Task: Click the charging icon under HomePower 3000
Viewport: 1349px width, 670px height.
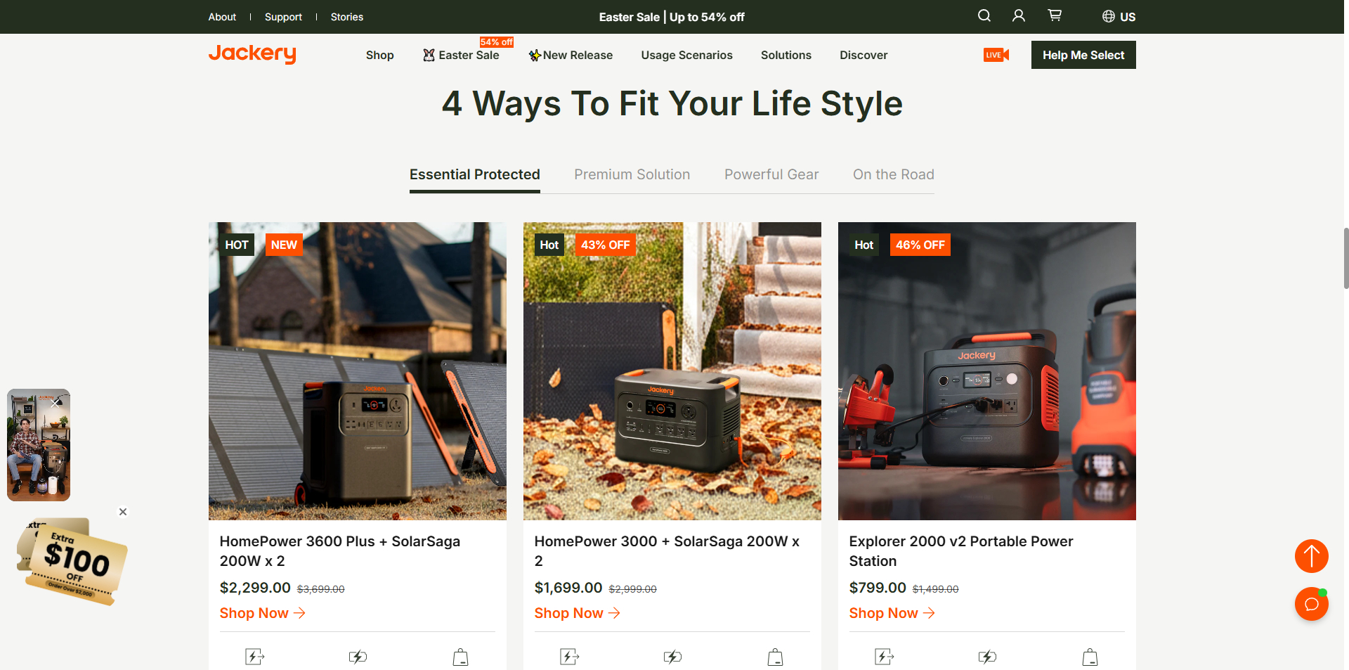Action: [x=672, y=657]
